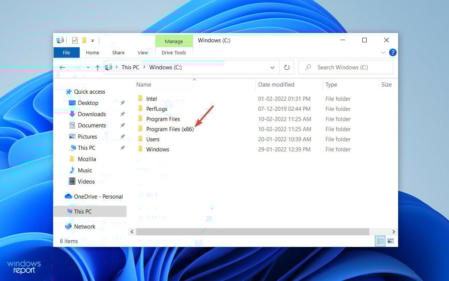Click This PC in the breadcrumb path

coord(130,67)
